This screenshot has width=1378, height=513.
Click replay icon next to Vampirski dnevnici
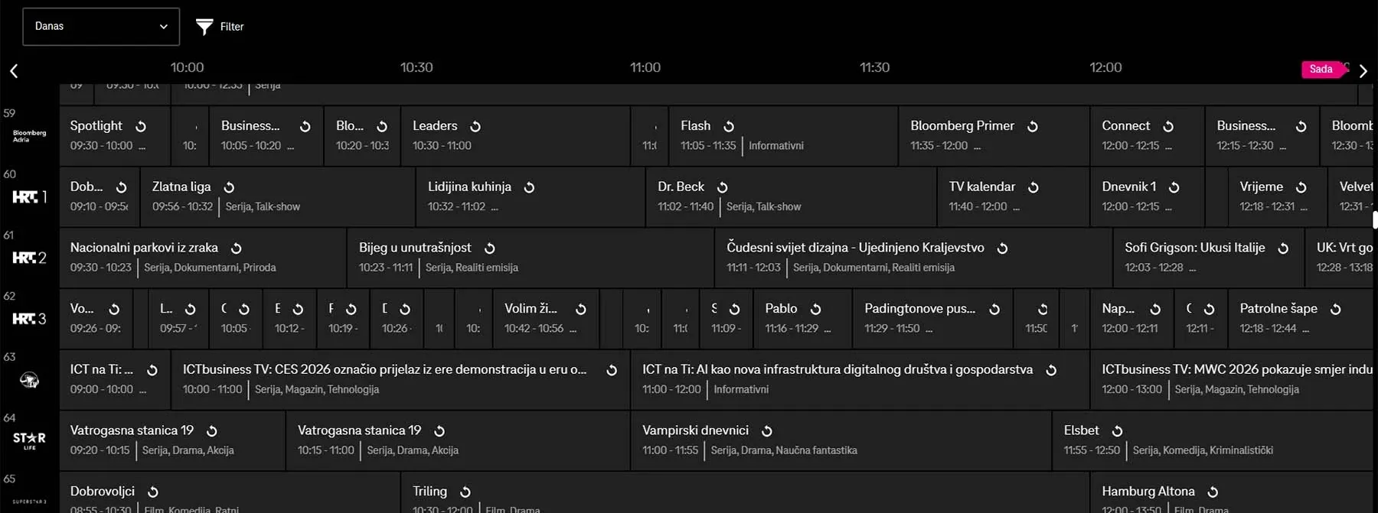tap(767, 431)
